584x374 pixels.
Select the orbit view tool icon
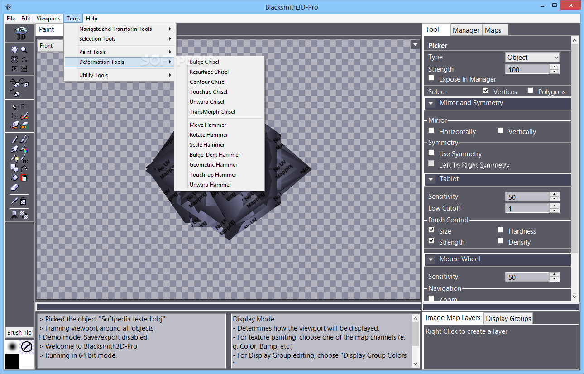(14, 59)
